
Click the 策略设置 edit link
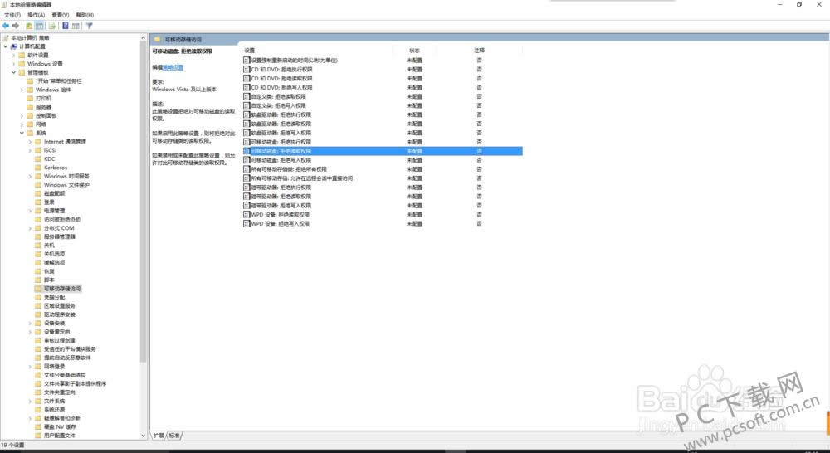pyautogui.click(x=173, y=66)
